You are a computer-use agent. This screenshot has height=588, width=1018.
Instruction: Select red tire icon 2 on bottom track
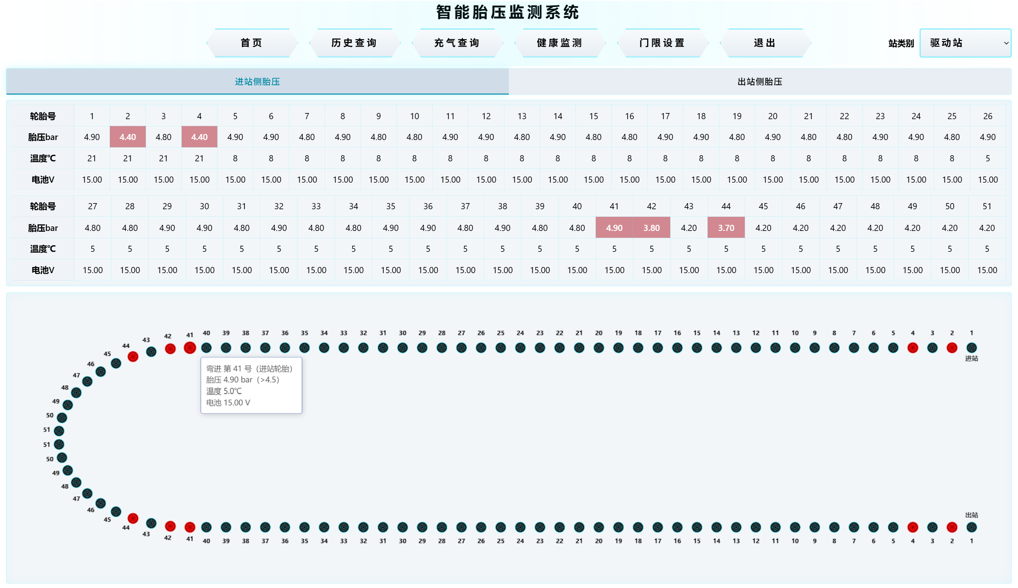coord(952,527)
